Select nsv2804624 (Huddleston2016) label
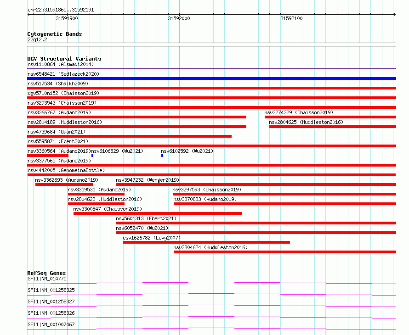Screen dimensions: 409x335 coord(210,247)
